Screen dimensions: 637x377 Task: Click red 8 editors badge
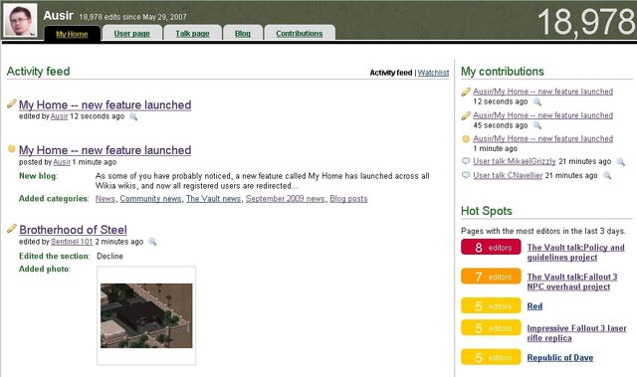491,247
